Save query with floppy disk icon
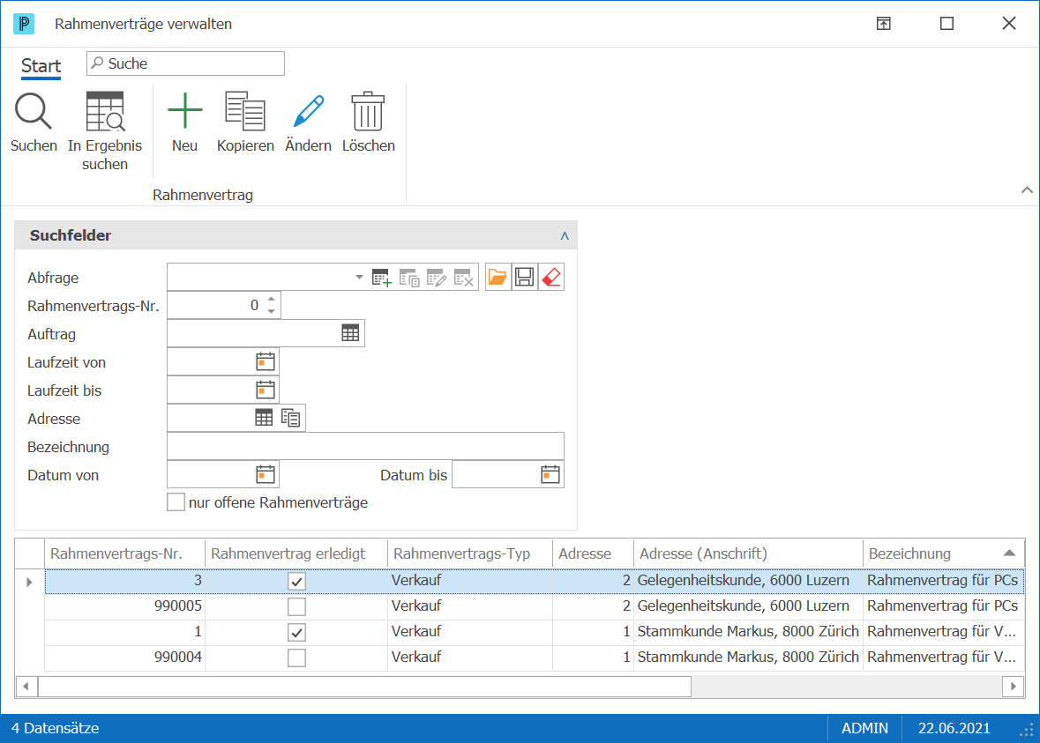This screenshot has height=743, width=1040. [524, 277]
